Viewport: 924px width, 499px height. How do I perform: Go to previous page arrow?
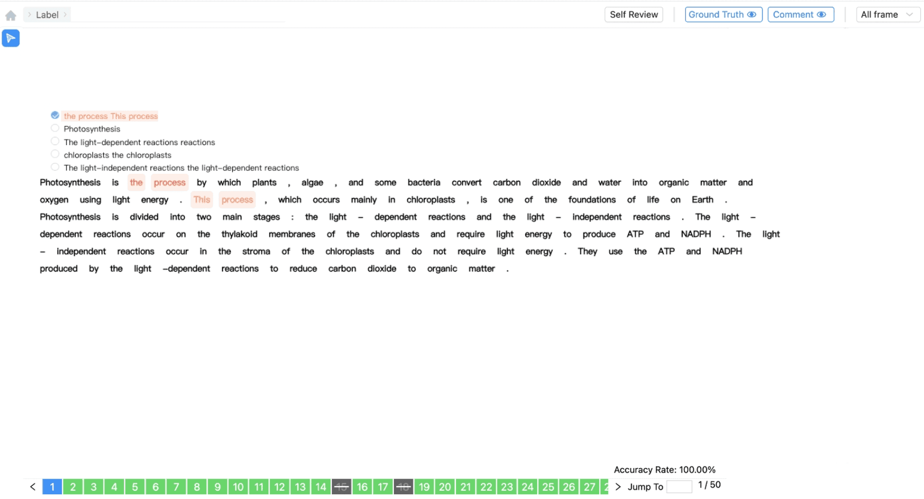pyautogui.click(x=33, y=487)
